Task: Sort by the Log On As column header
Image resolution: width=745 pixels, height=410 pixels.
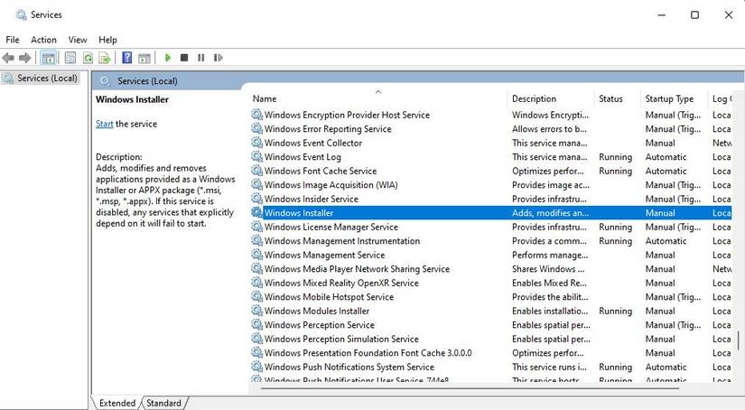Action: pyautogui.click(x=722, y=98)
